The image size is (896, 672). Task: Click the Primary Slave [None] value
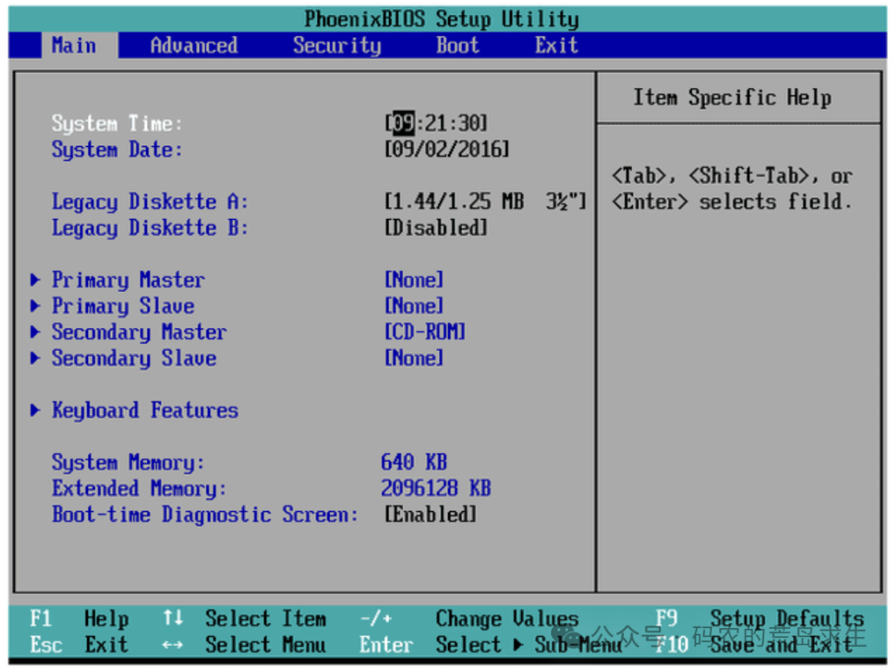(414, 305)
